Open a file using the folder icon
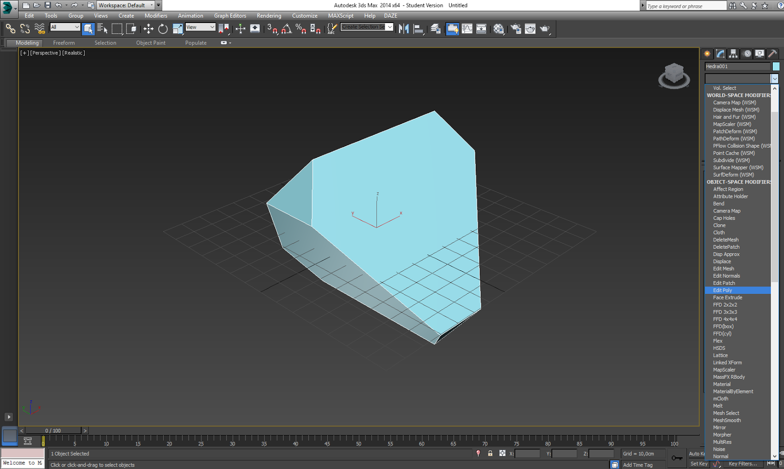784x469 pixels. pos(37,5)
